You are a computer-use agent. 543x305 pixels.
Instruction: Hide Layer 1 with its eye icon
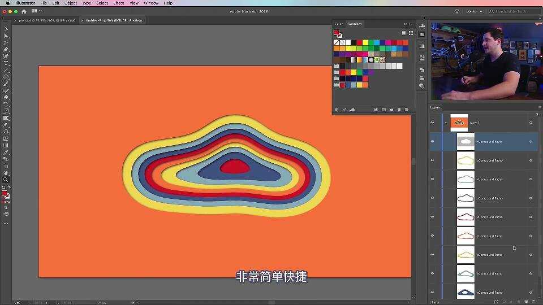click(x=432, y=122)
